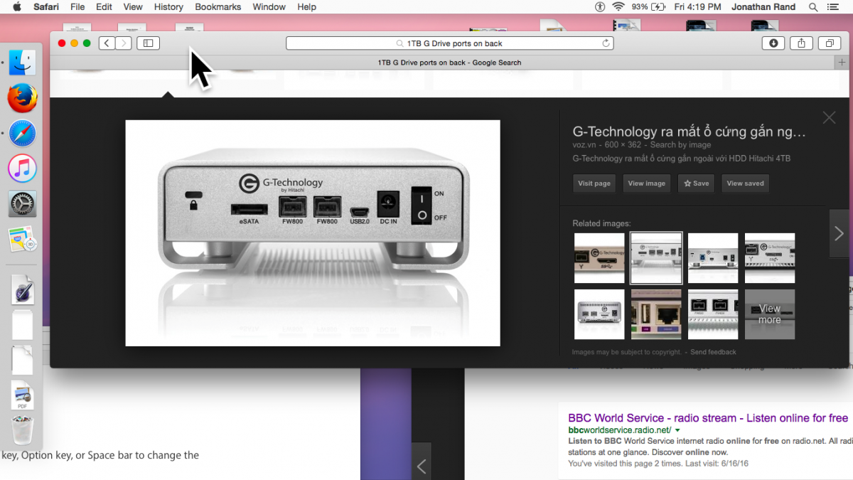Image resolution: width=853 pixels, height=480 pixels.
Task: Open the Bookmarks menu
Action: [x=218, y=6]
